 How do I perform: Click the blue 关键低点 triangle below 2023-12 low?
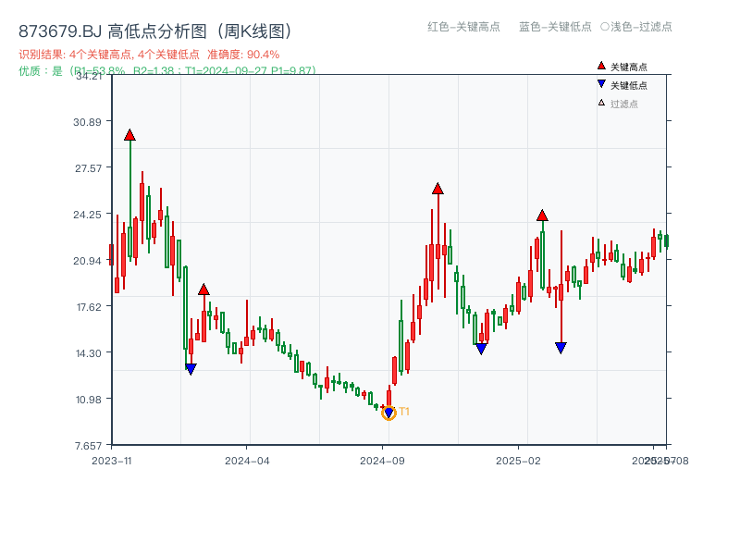pos(191,368)
